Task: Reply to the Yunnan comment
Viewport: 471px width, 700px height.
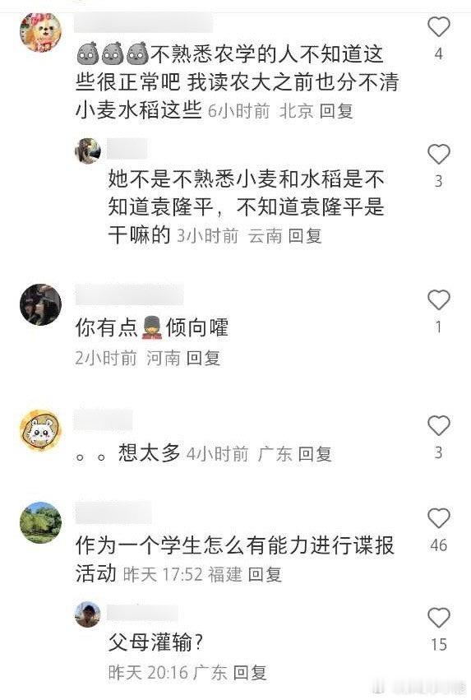Action: point(305,236)
